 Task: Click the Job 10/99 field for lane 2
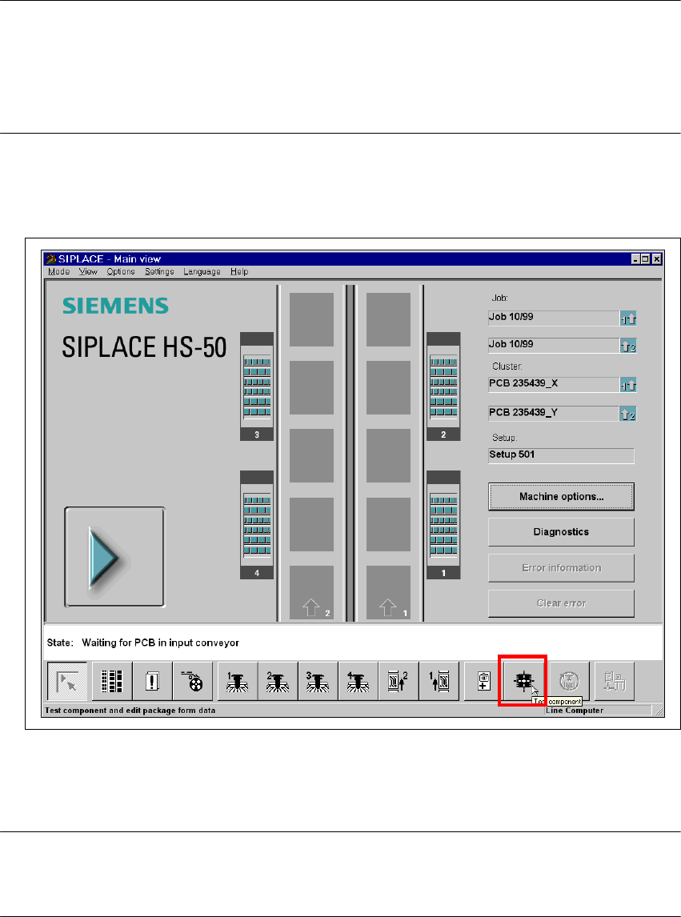[x=554, y=345]
